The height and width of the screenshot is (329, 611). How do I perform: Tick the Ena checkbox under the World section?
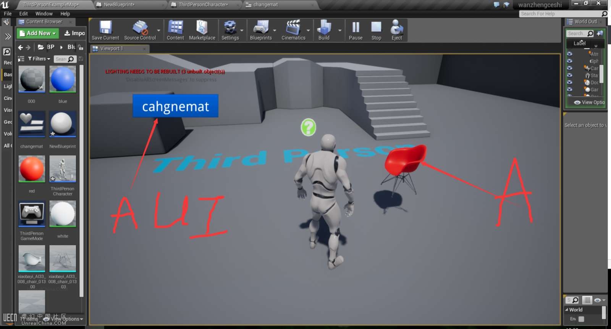[581, 319]
